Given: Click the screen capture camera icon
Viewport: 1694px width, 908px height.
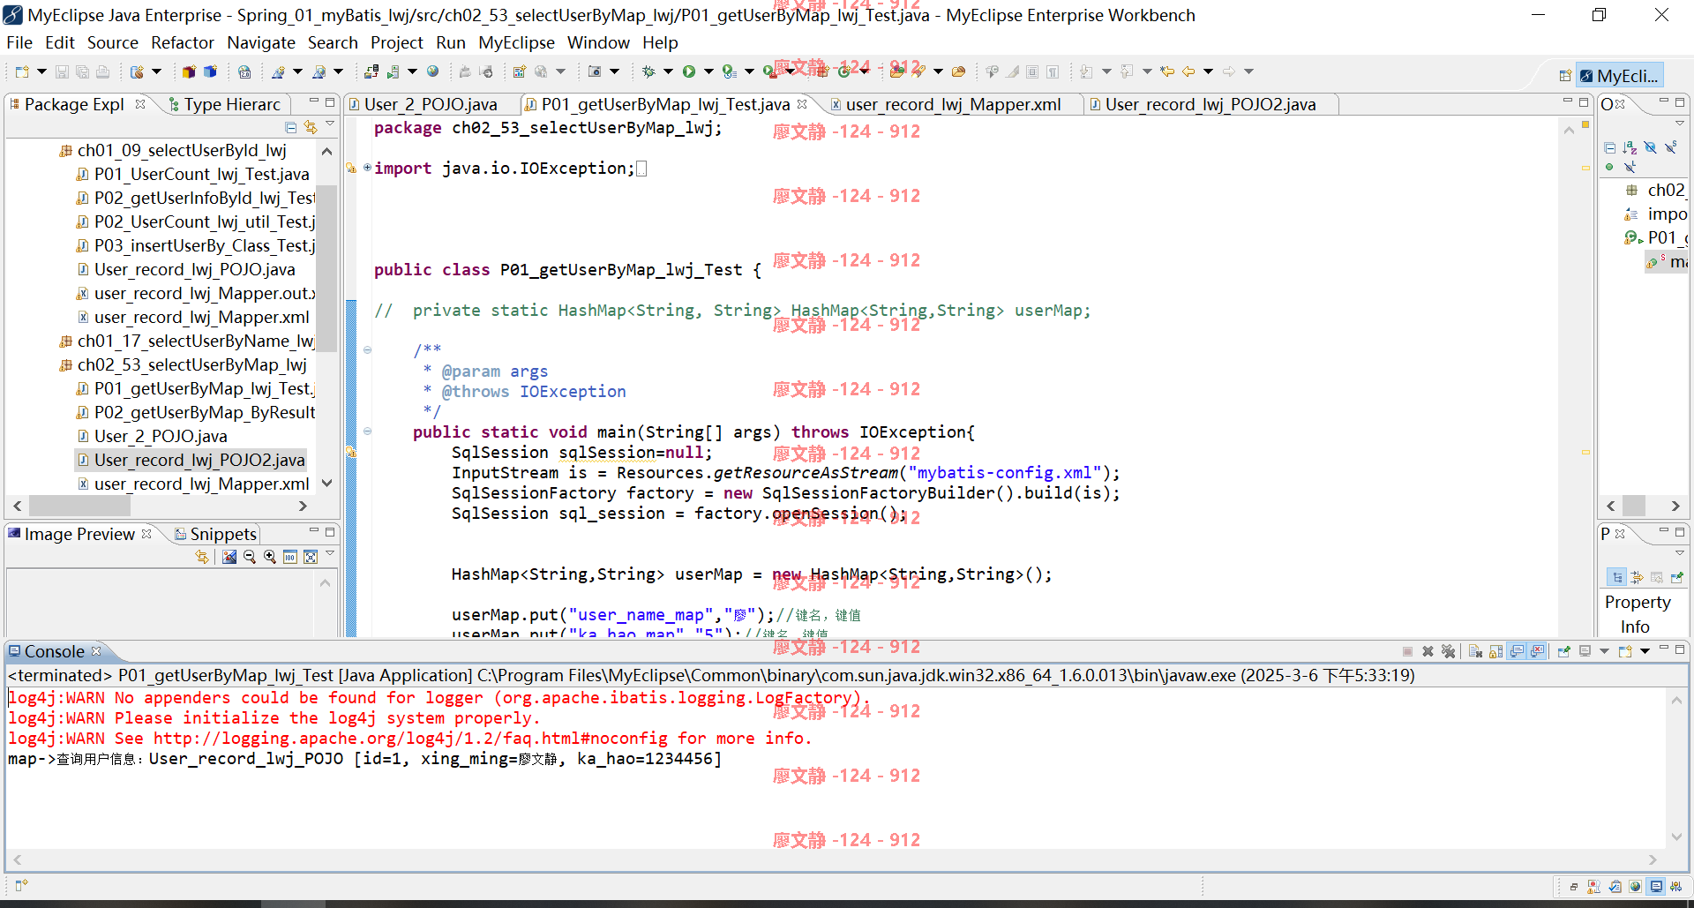Looking at the screenshot, I should pos(595,71).
